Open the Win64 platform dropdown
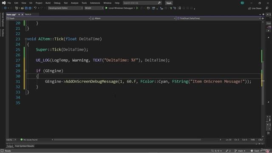Viewport: 272px width, 153px height. 94,8
